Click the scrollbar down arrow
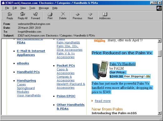The height and width of the screenshot is (121, 163). point(160,113)
